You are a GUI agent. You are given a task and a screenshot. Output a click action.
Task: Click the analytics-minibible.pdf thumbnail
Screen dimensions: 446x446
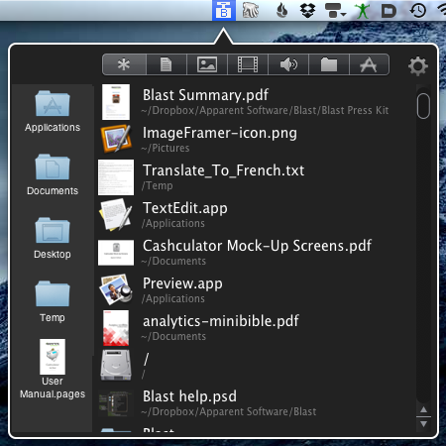pos(116,328)
